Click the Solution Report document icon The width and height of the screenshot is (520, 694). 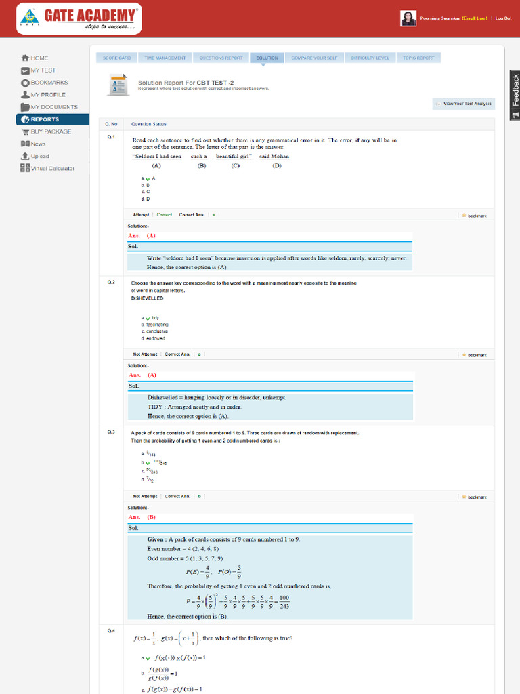click(x=118, y=85)
